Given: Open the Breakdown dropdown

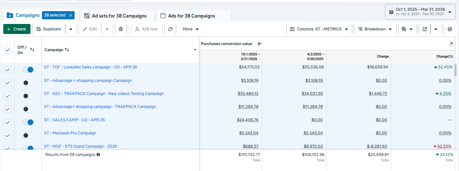Looking at the screenshot, I should click(x=375, y=29).
